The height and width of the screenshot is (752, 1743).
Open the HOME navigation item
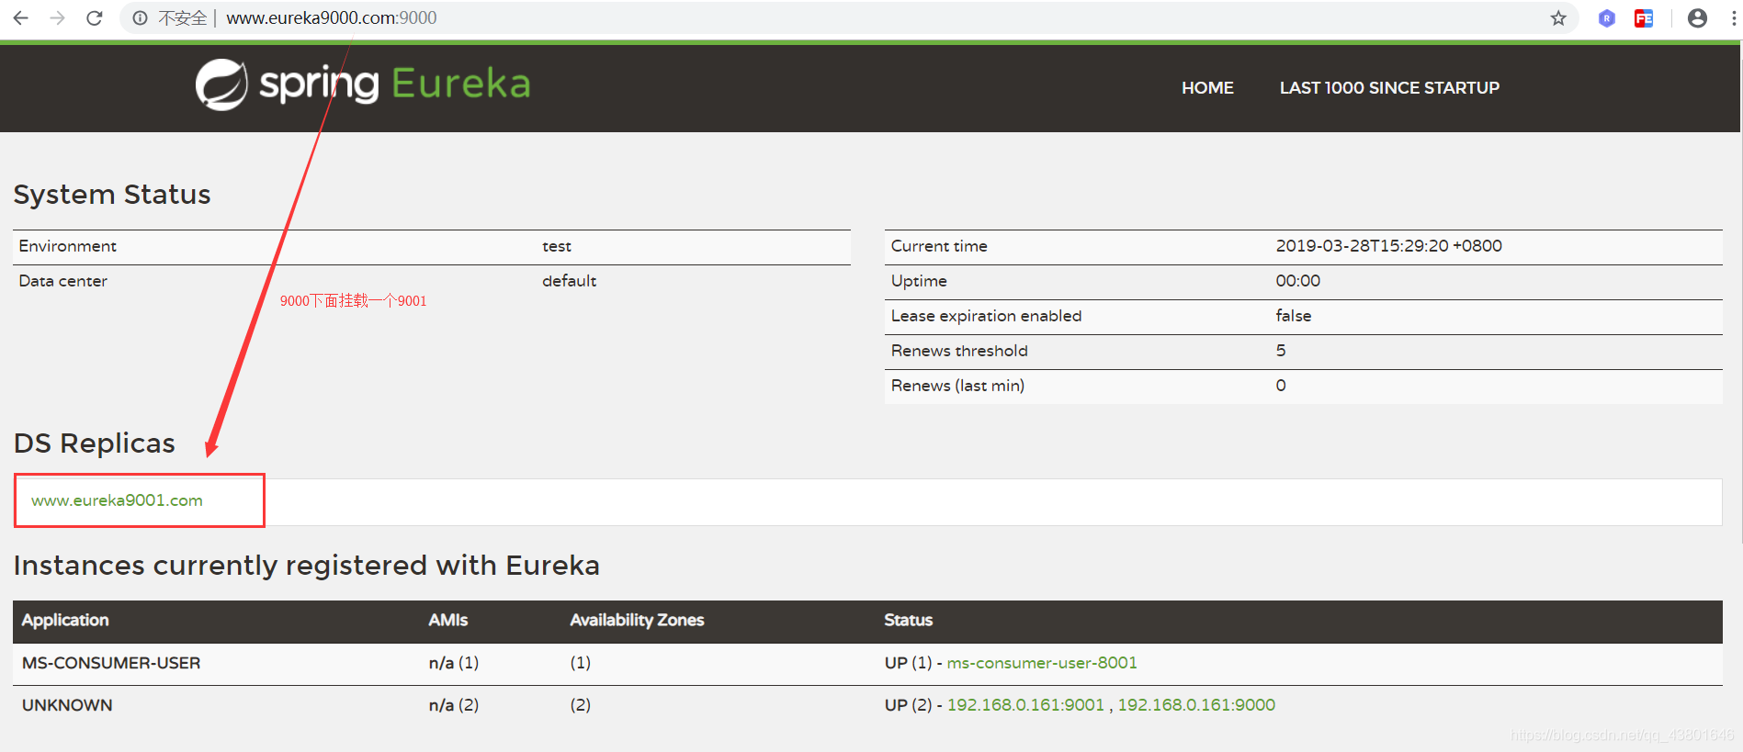click(x=1207, y=88)
